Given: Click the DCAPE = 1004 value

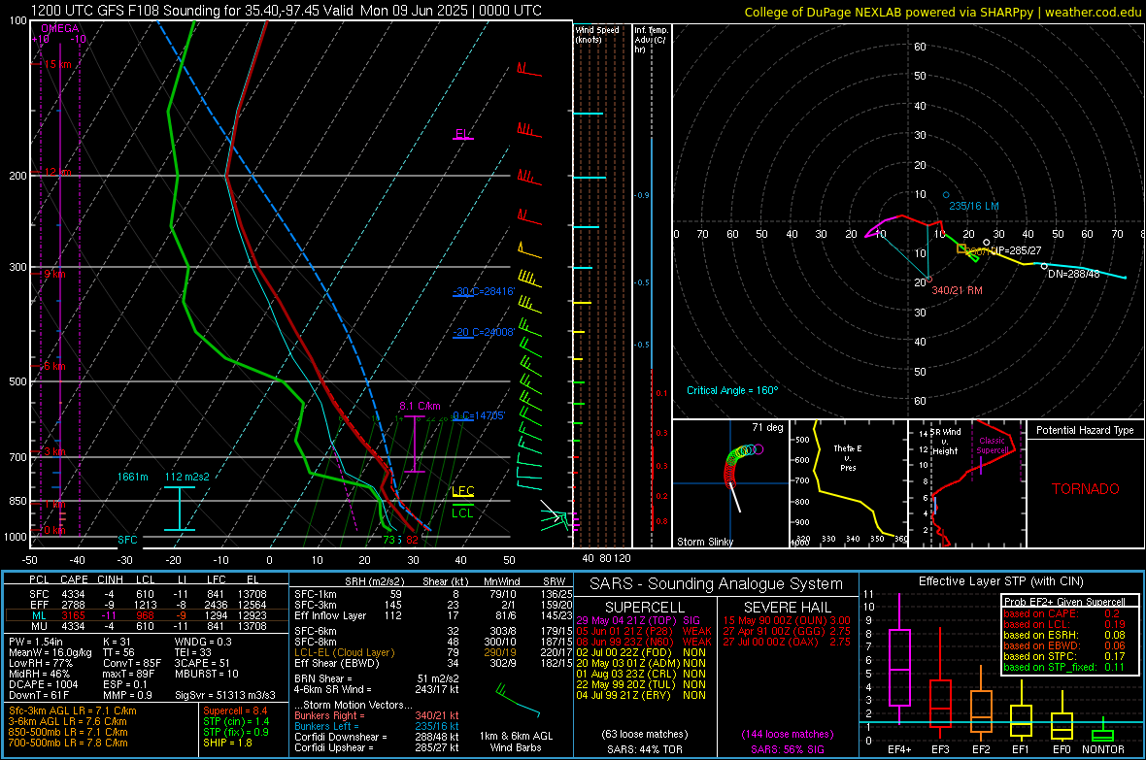Looking at the screenshot, I should [43, 684].
